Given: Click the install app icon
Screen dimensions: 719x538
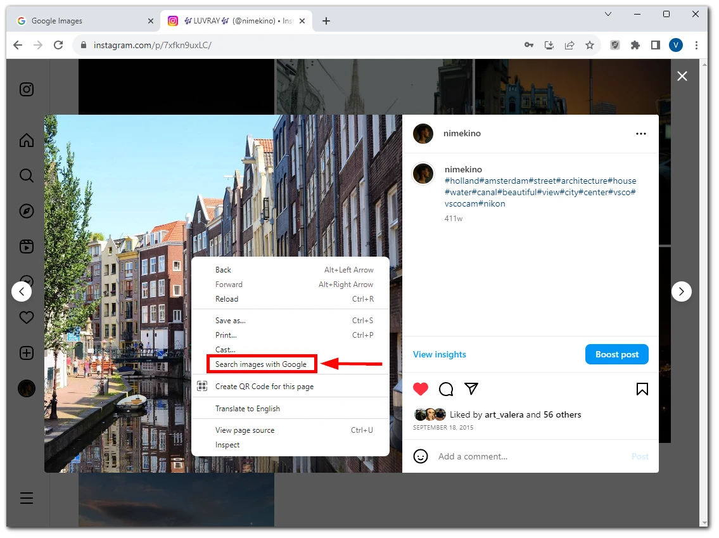Looking at the screenshot, I should 549,45.
